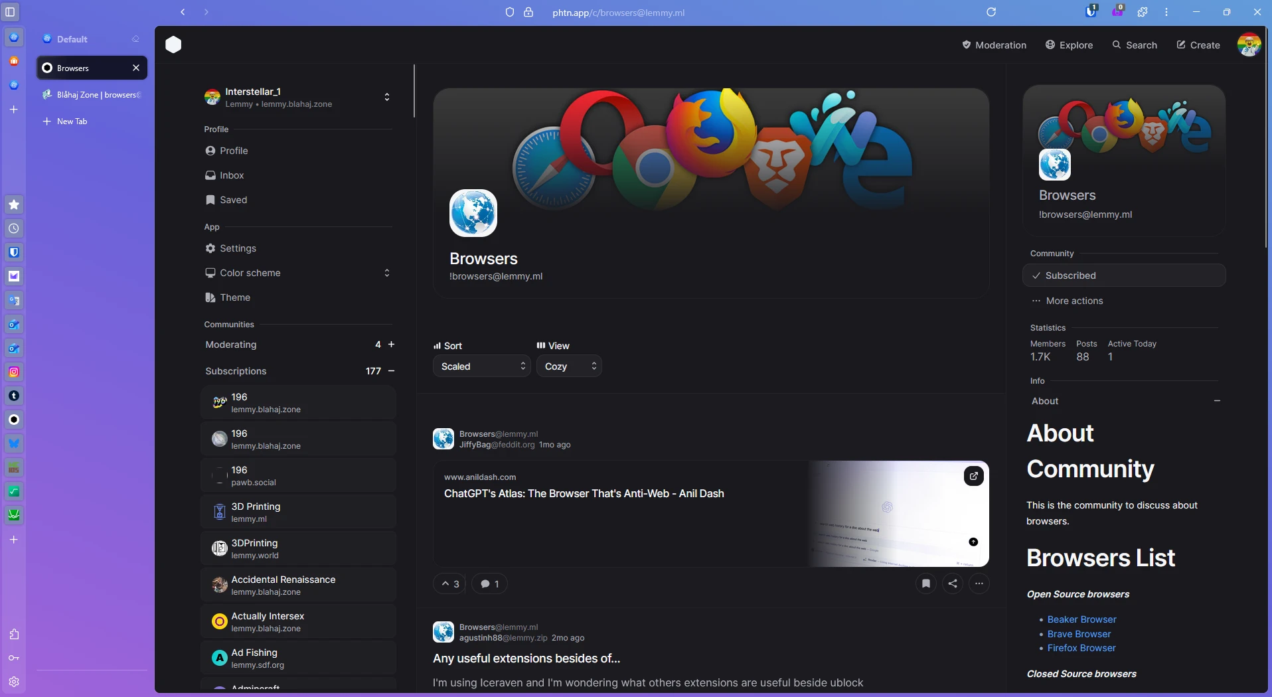The width and height of the screenshot is (1272, 697).
Task: Open the post's three-dot more options
Action: coord(979,583)
